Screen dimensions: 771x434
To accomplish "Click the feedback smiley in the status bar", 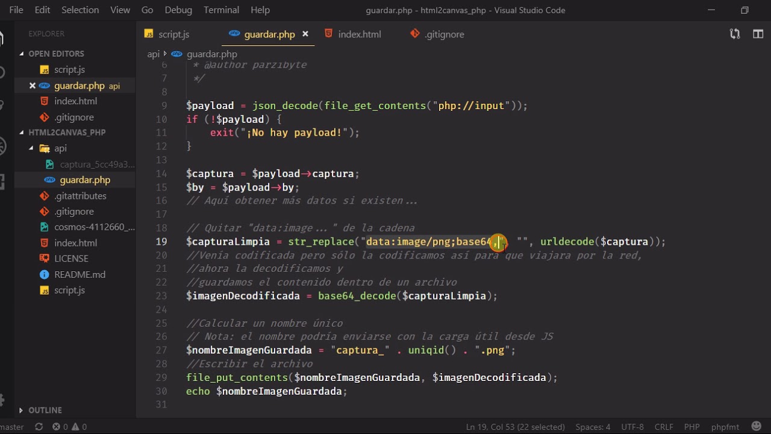I will point(757,426).
